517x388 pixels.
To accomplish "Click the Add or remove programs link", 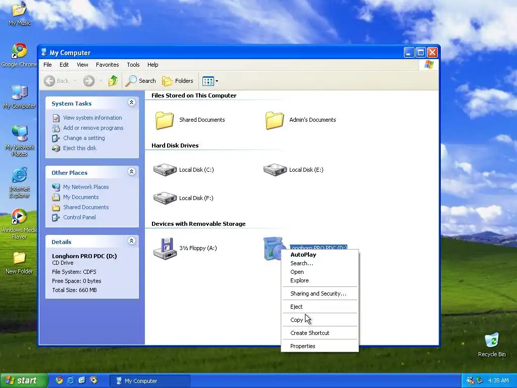I will click(x=93, y=128).
